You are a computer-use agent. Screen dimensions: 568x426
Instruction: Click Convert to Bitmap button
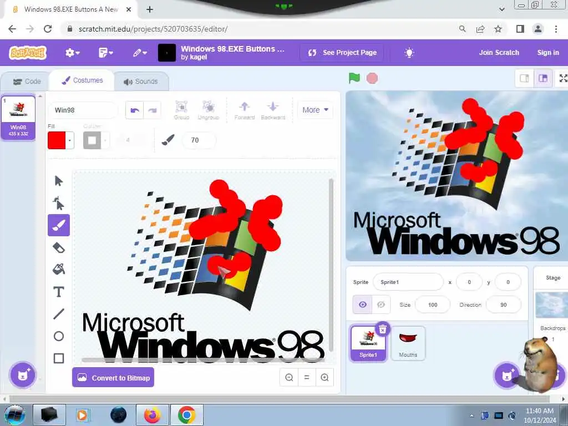(x=113, y=377)
